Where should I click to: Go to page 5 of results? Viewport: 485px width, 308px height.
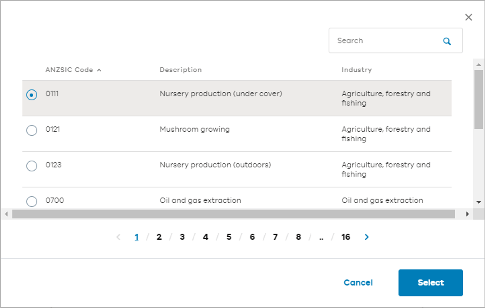(x=229, y=237)
